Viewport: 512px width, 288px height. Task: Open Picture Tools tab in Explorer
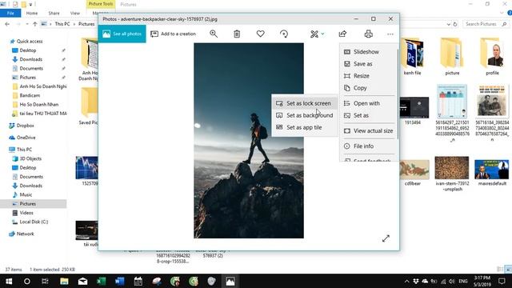pyautogui.click(x=101, y=4)
